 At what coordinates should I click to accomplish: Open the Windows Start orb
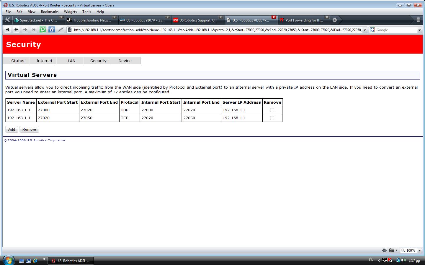(8, 260)
